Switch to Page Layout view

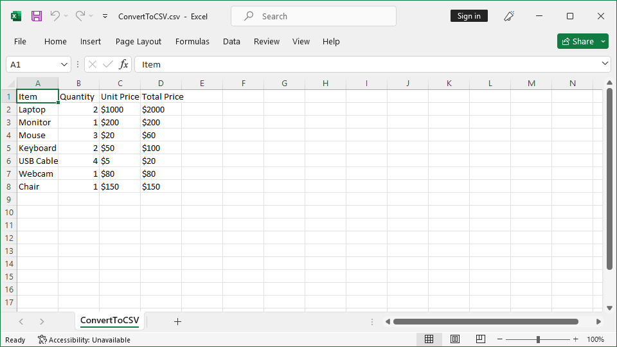point(455,339)
